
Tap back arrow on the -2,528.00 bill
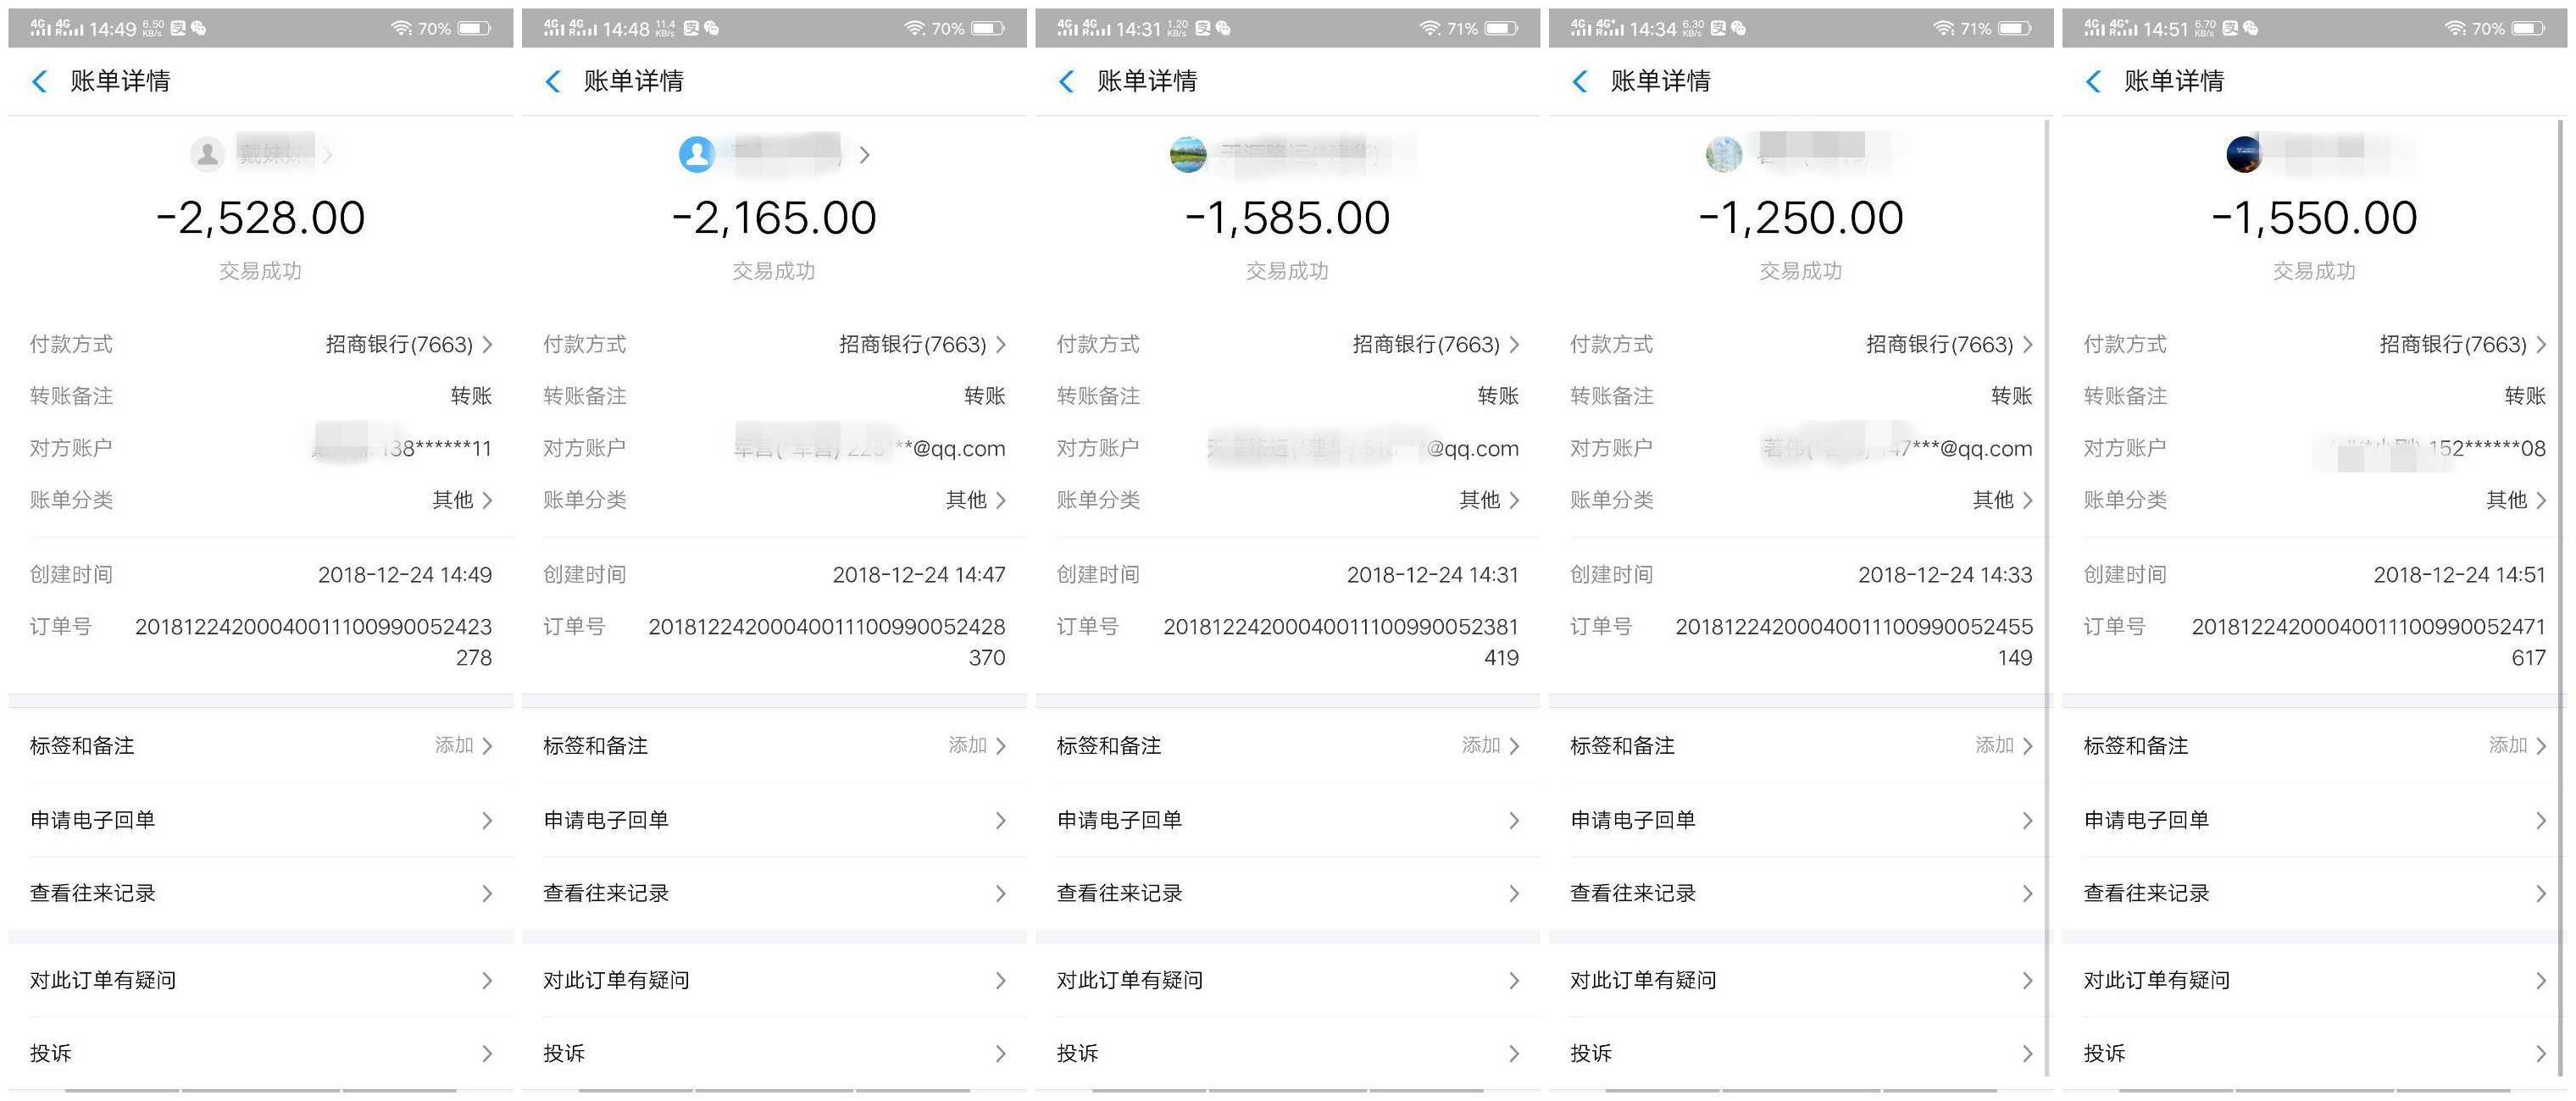[x=40, y=82]
